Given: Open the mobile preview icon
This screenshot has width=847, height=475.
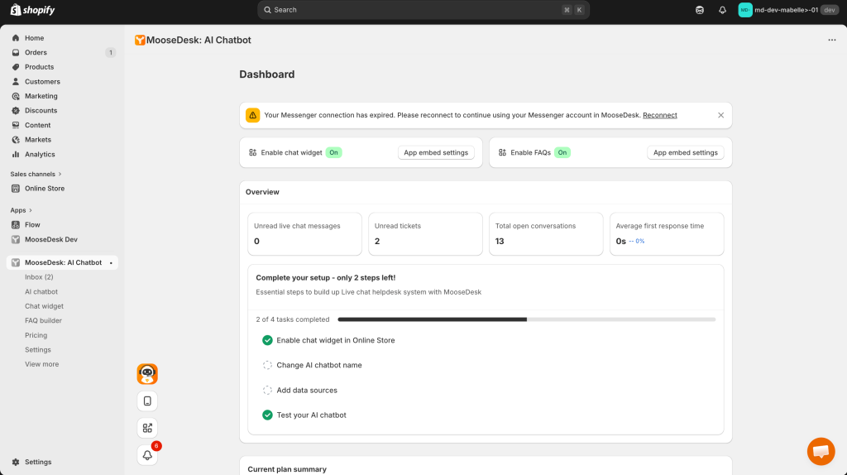Looking at the screenshot, I should tap(147, 401).
